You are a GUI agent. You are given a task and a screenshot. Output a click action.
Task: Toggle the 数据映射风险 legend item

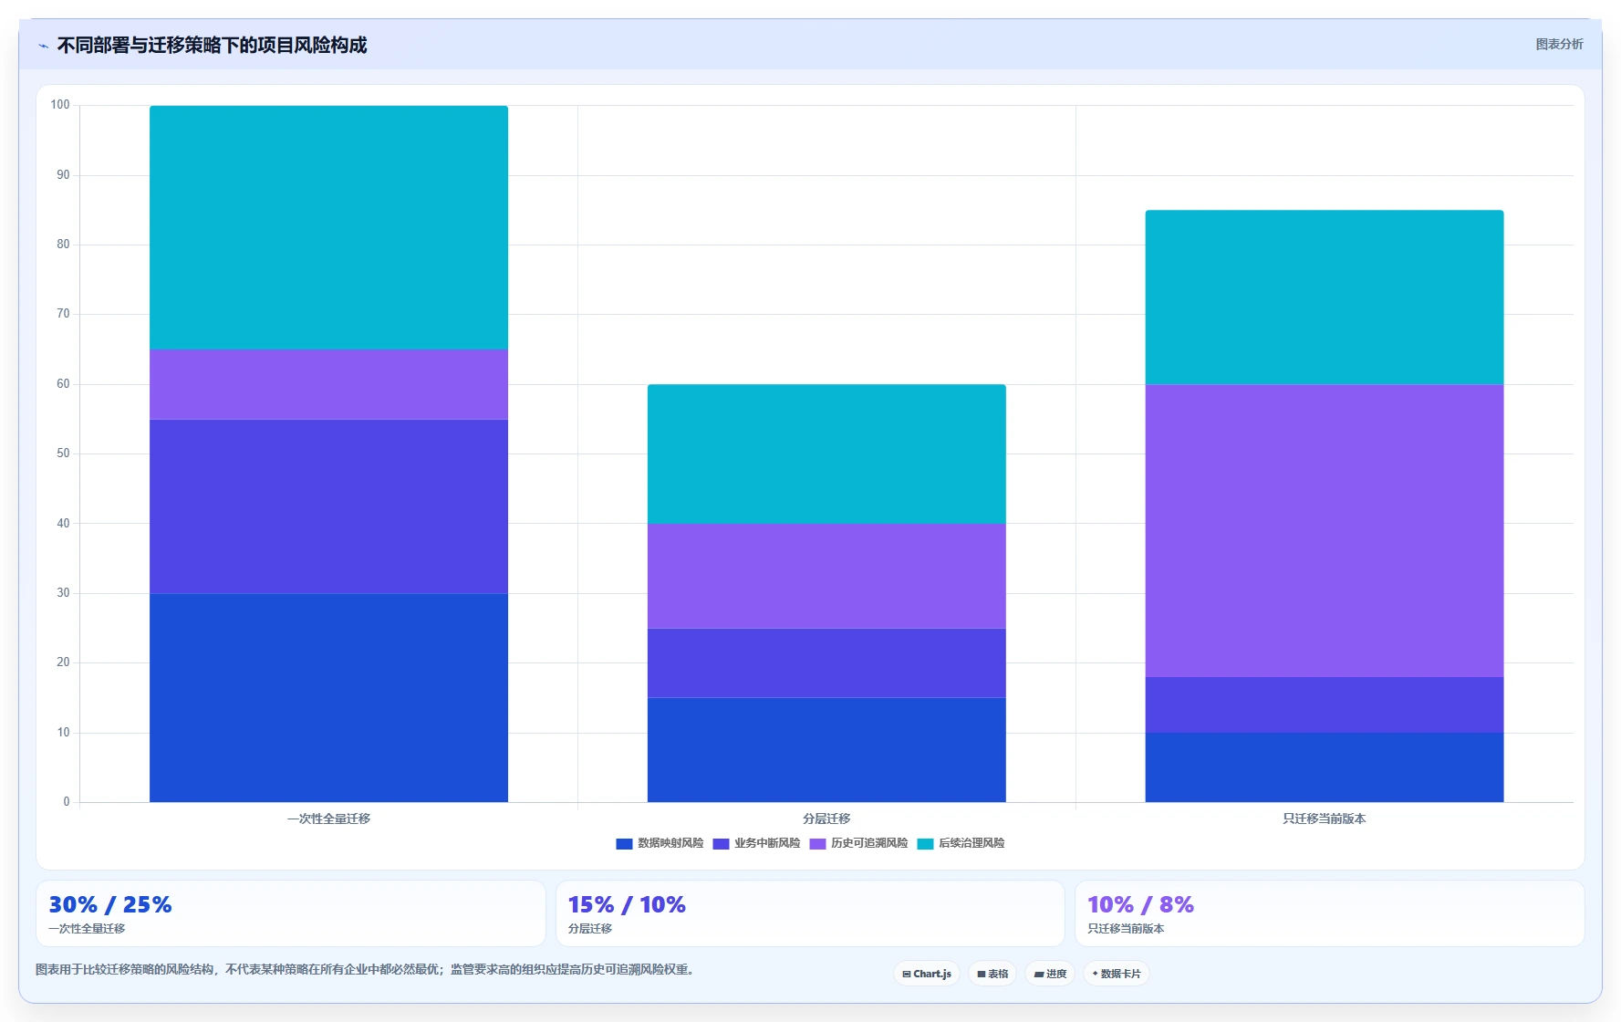(x=660, y=843)
